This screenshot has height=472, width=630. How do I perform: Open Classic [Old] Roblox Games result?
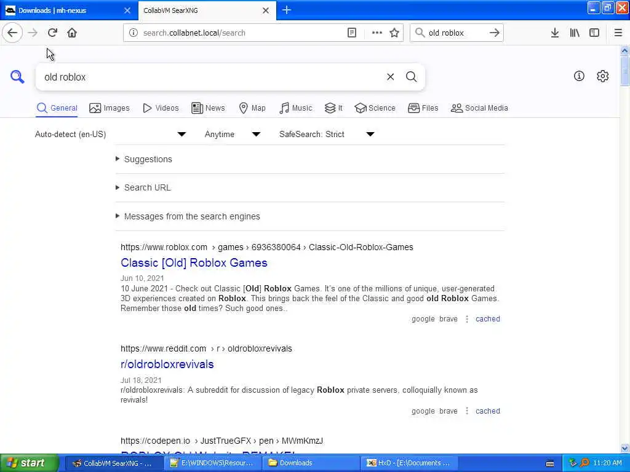tap(194, 263)
